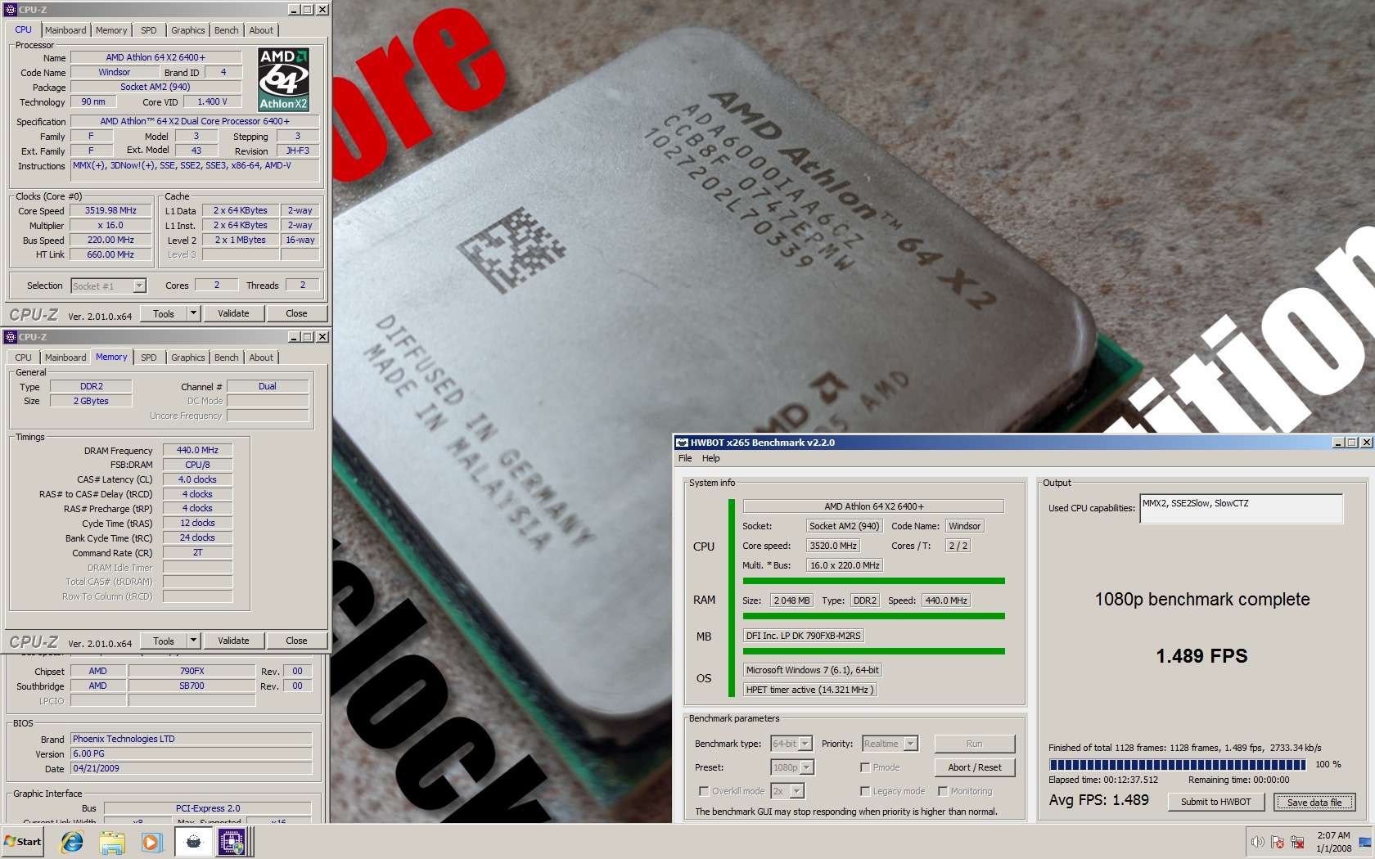
Task: Open About tab in the Memory CPU-Z window
Action: [261, 358]
